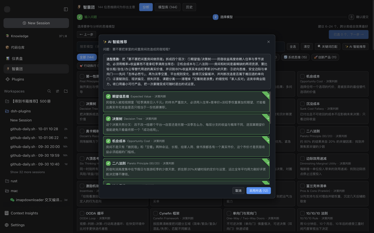This screenshot has width=374, height=233.
Task: Switch to the 模型库 (144) tab
Action: point(168,7)
